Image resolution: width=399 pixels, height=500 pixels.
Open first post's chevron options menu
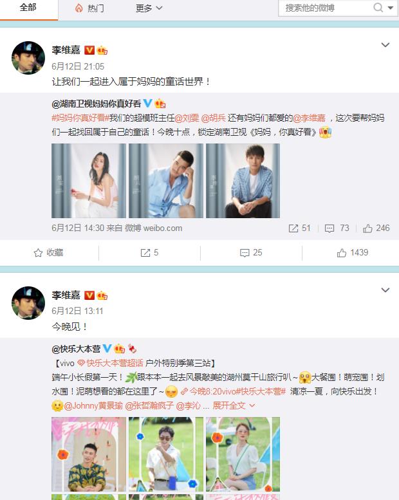pos(385,45)
